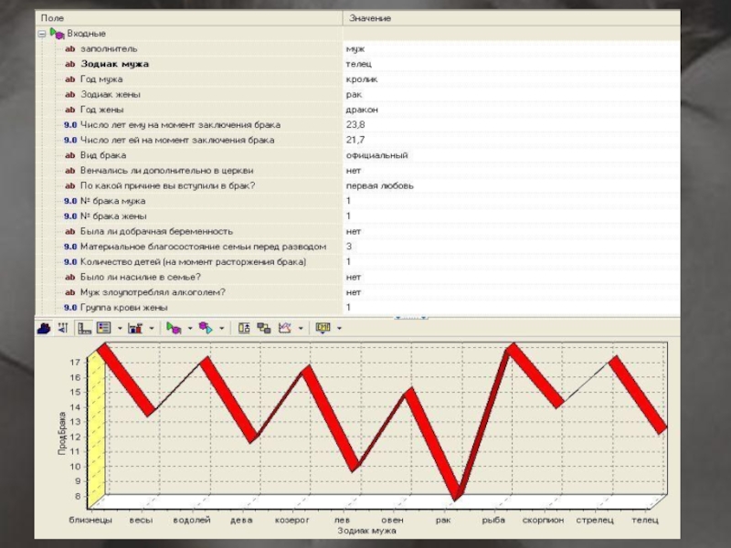Click the purple output fields toolbar icon
This screenshot has height=548, width=731.
pos(206,327)
